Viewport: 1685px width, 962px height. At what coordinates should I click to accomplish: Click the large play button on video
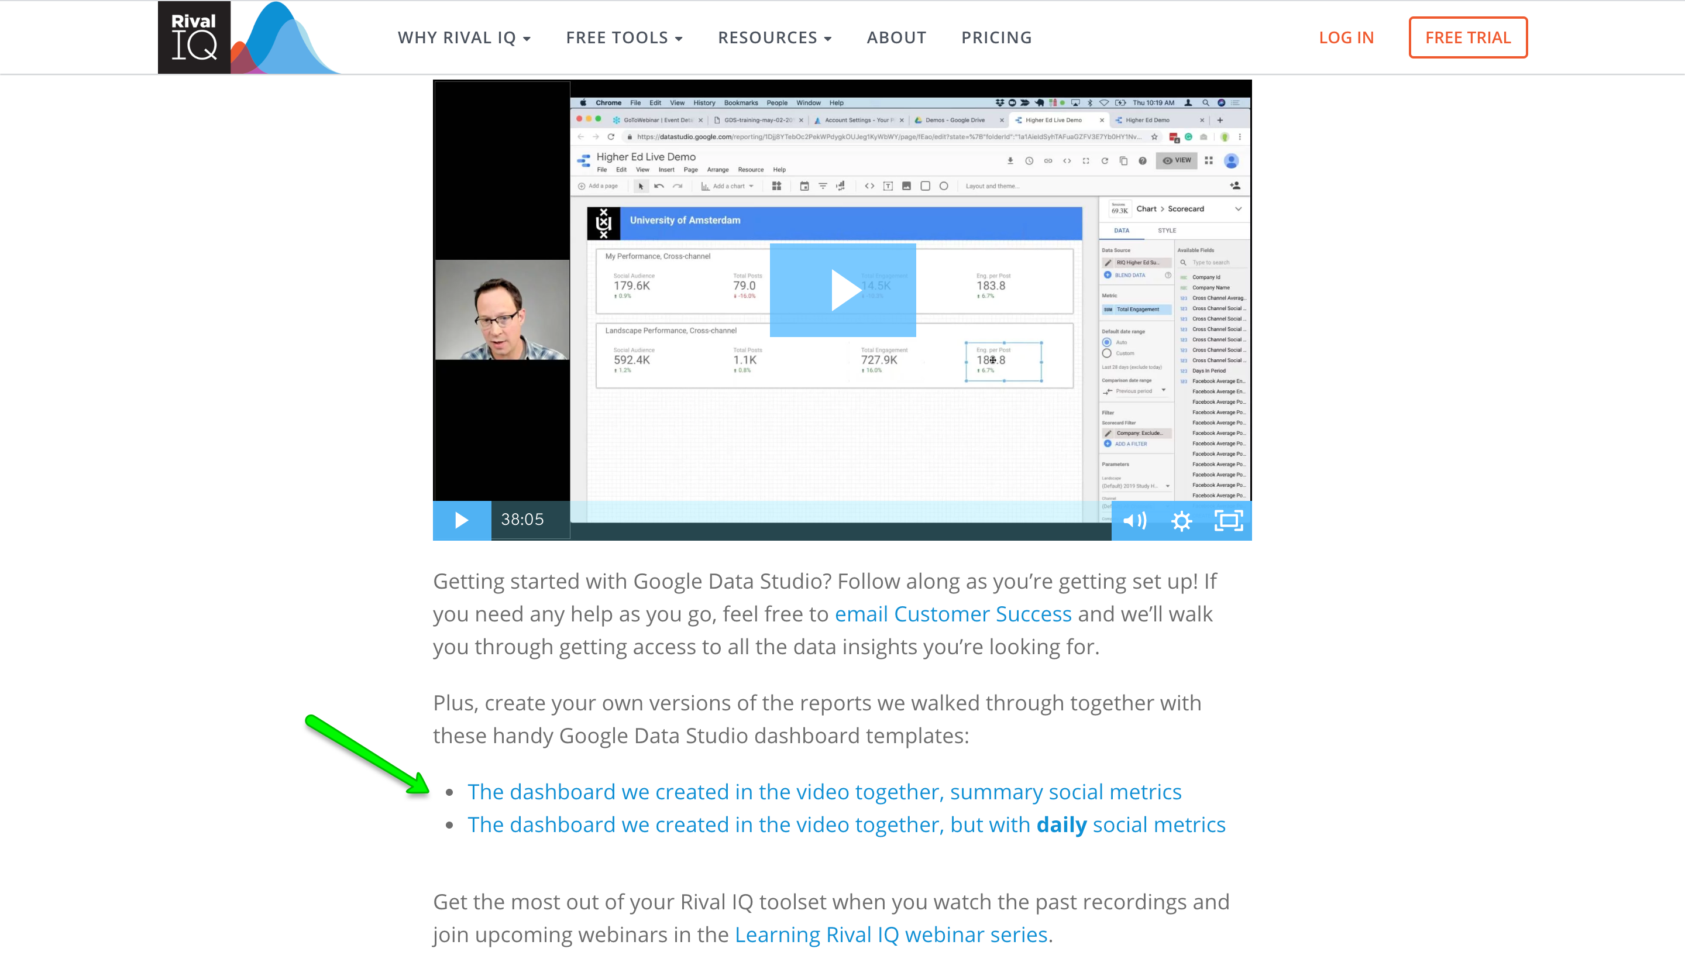click(x=843, y=290)
